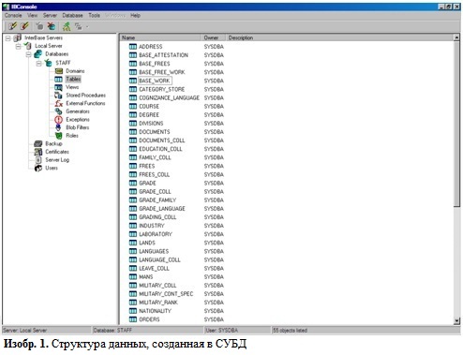Open the Database menu
Image resolution: width=463 pixels, height=355 pixels.
tap(72, 15)
